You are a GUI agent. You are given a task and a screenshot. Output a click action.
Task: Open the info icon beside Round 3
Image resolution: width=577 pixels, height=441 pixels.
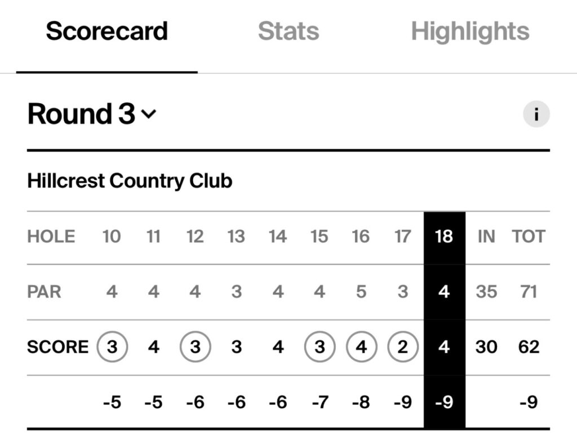click(x=536, y=114)
